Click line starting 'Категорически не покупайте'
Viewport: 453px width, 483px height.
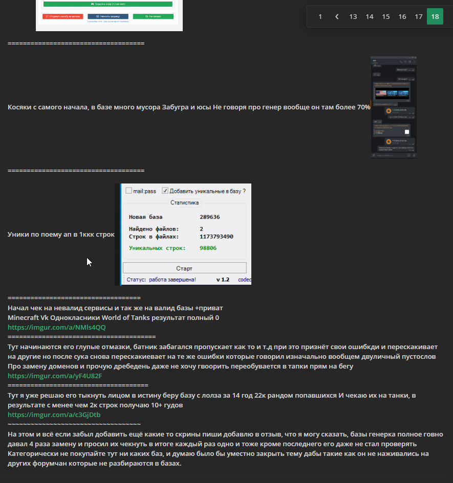[x=218, y=453]
